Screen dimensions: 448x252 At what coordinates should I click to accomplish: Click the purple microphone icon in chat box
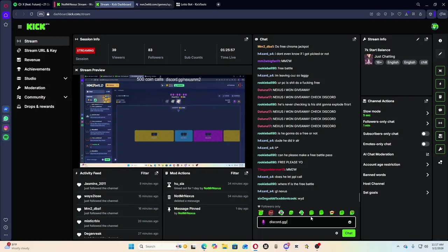[263, 222]
